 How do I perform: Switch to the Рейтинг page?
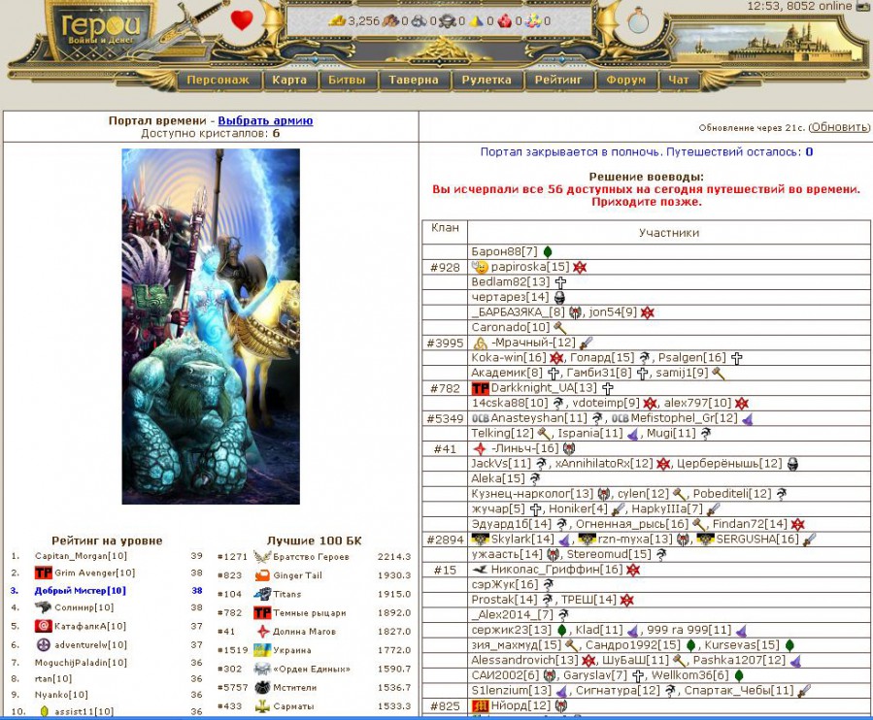tap(557, 81)
